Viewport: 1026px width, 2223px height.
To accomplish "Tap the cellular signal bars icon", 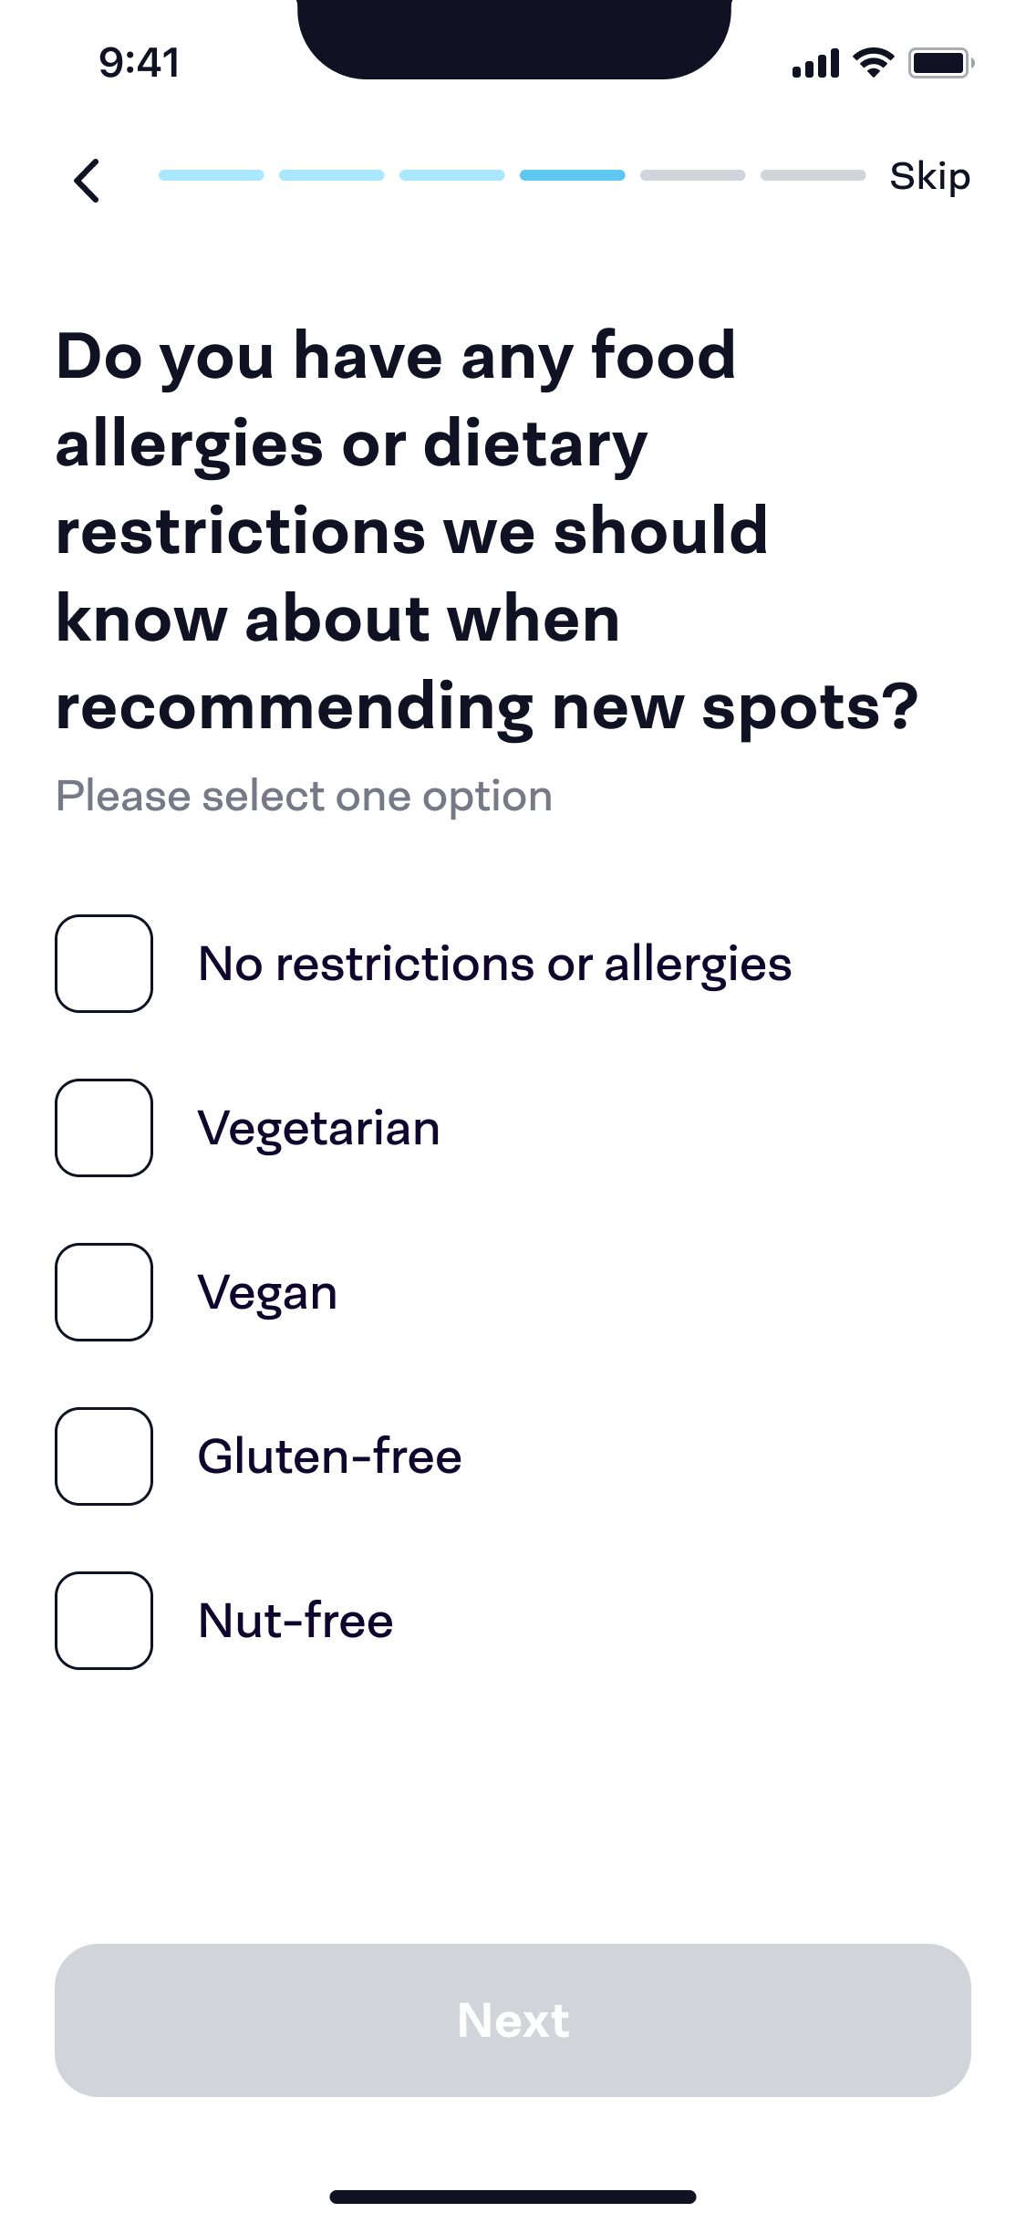I will [x=815, y=64].
